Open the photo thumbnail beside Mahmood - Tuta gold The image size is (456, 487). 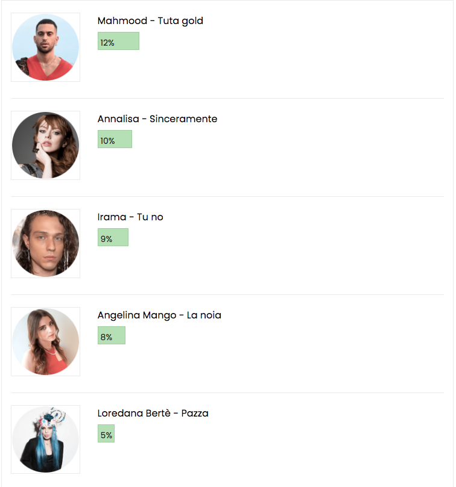pos(45,47)
